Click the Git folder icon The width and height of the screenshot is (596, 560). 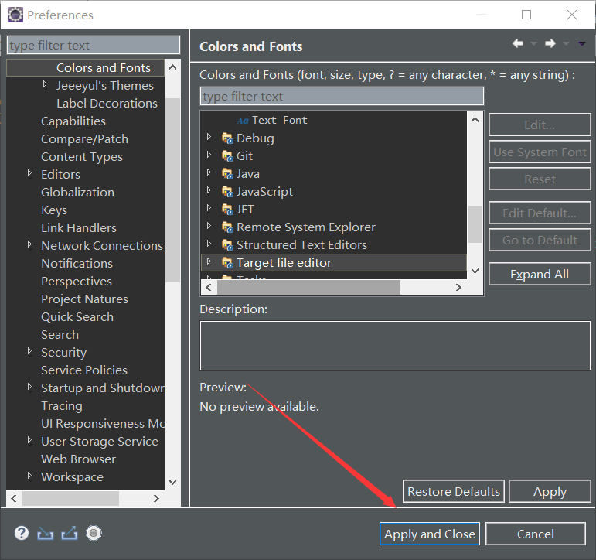pyautogui.click(x=227, y=156)
